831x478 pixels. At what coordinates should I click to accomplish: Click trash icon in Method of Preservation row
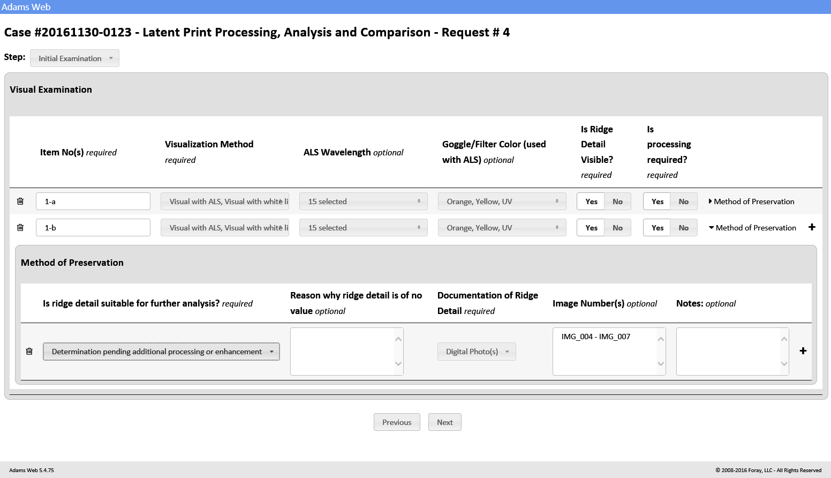[x=29, y=352]
